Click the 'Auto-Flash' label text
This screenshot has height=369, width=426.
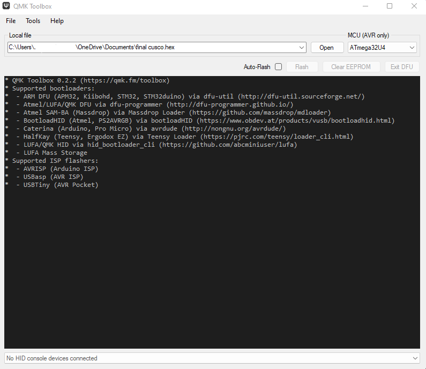(x=257, y=67)
